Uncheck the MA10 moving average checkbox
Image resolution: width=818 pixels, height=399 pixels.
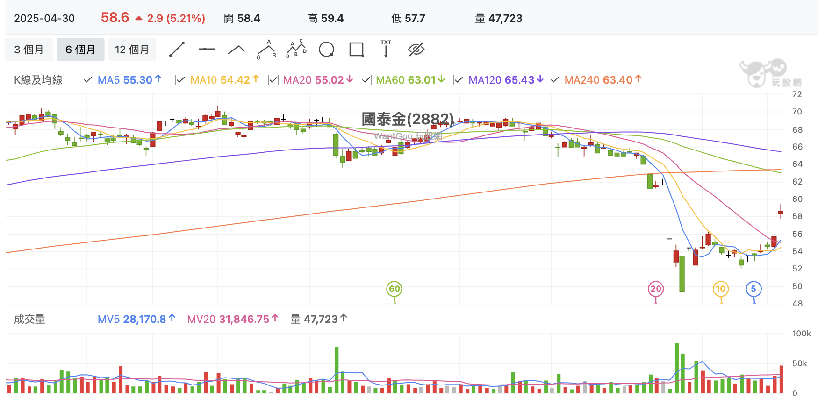(180, 80)
